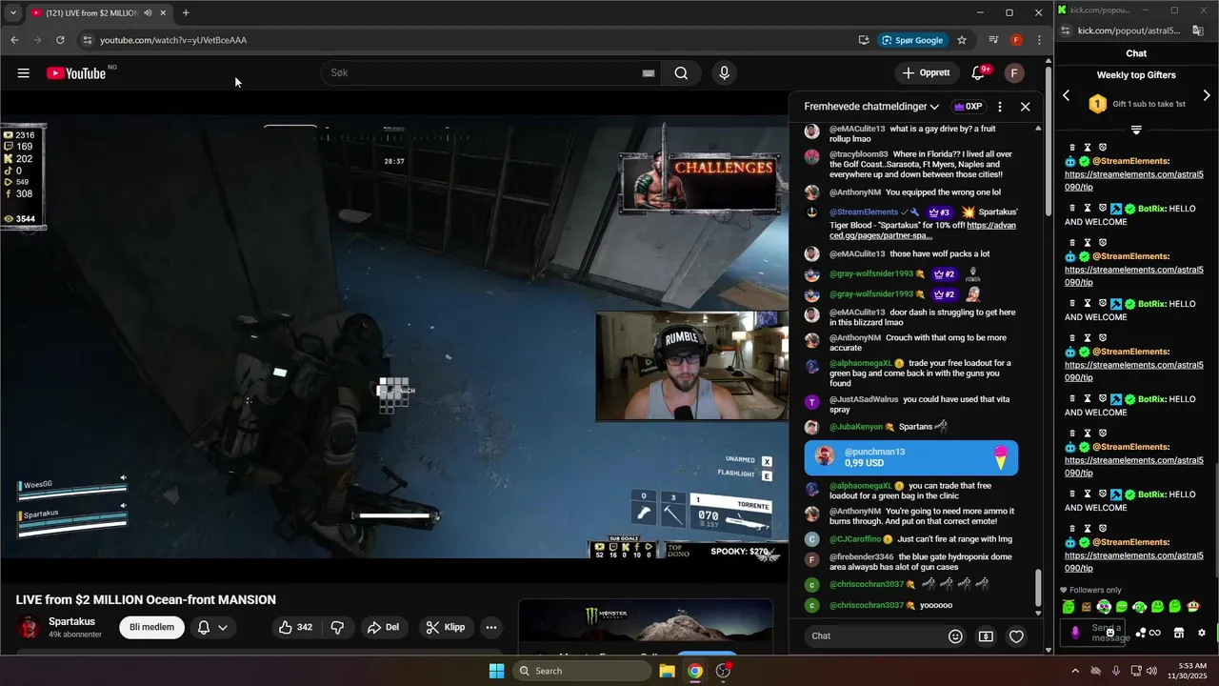Open Chrome from the taskbar
This screenshot has height=686, width=1219.
pyautogui.click(x=695, y=671)
